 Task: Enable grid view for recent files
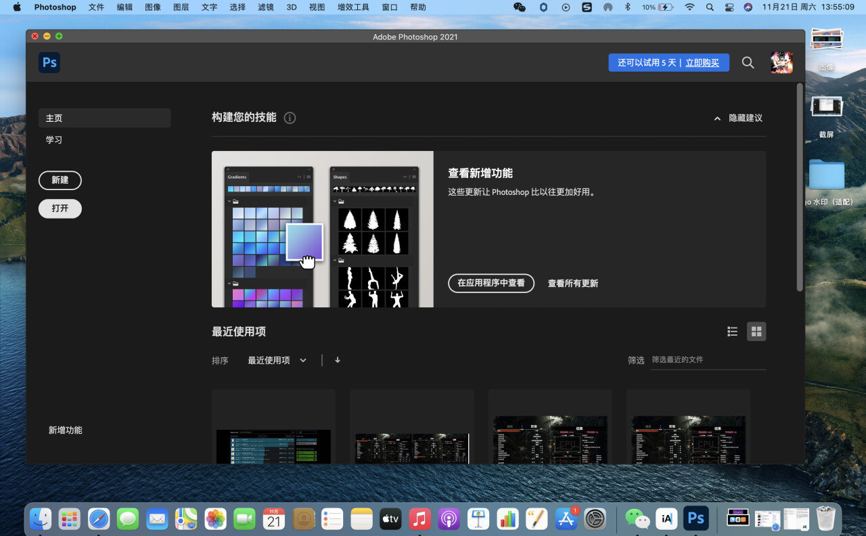pos(756,332)
